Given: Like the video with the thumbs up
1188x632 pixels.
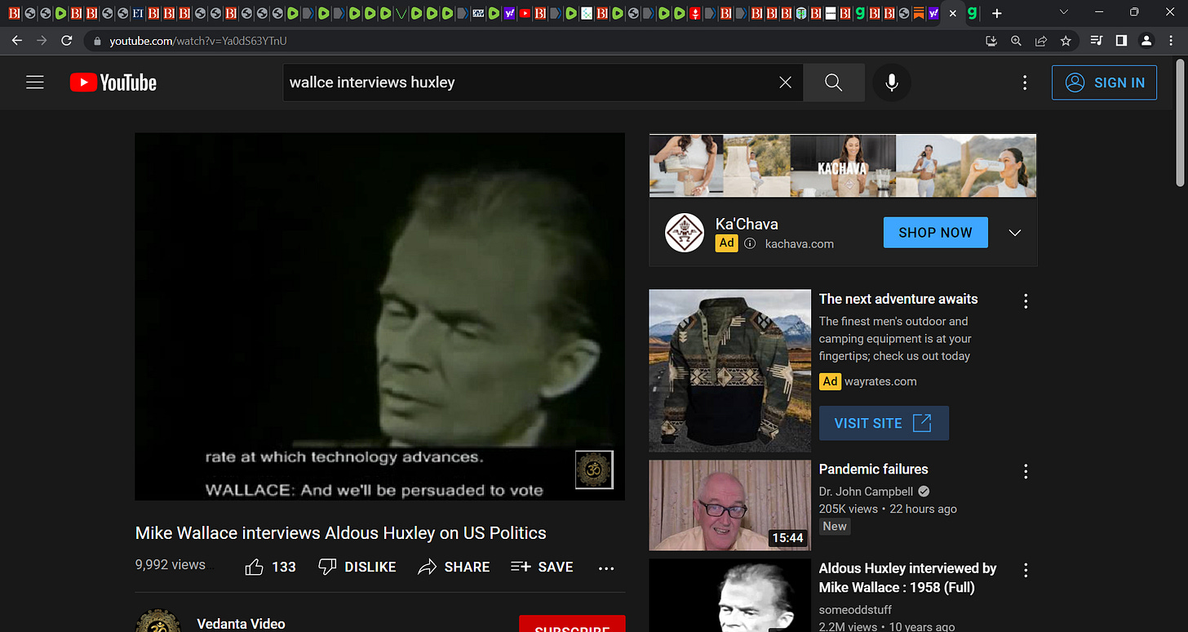Looking at the screenshot, I should [254, 566].
